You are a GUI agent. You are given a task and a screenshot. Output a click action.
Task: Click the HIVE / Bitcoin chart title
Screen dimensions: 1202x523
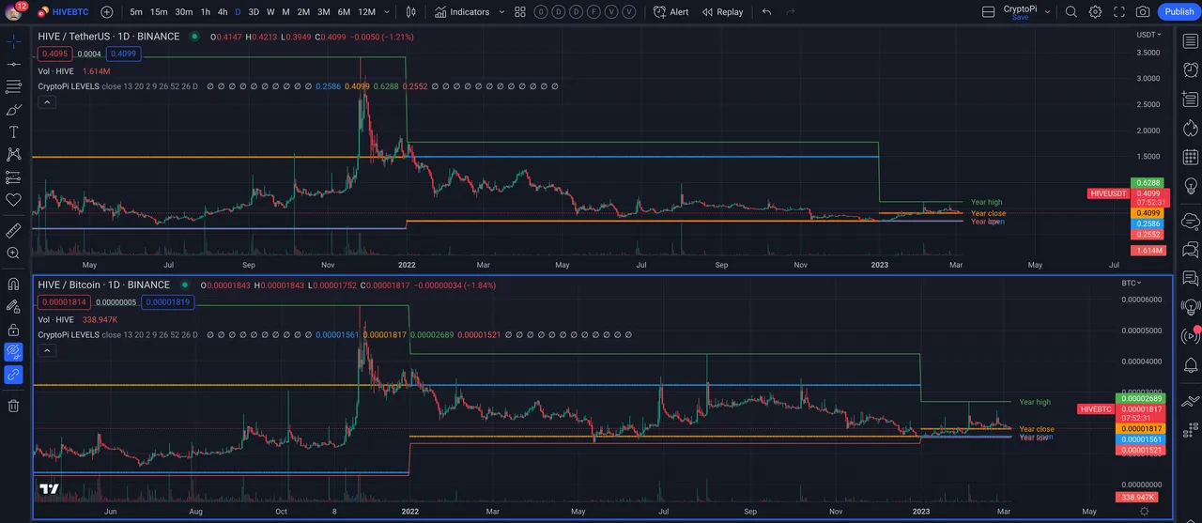pos(104,284)
